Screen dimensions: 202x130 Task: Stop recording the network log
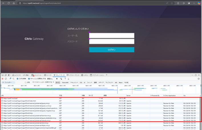pyautogui.click(x=3, y=79)
